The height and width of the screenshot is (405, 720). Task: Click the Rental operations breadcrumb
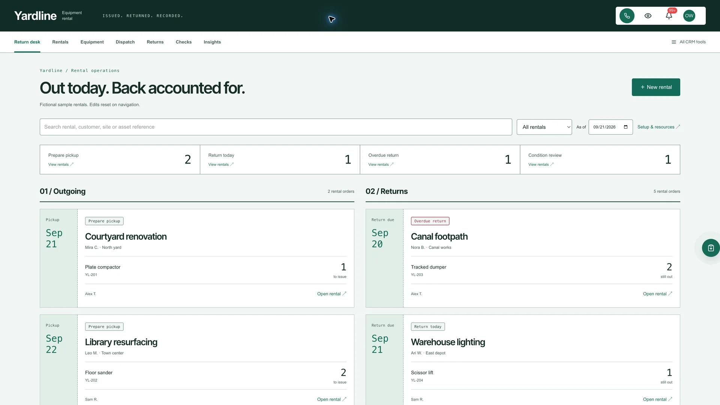(x=95, y=70)
